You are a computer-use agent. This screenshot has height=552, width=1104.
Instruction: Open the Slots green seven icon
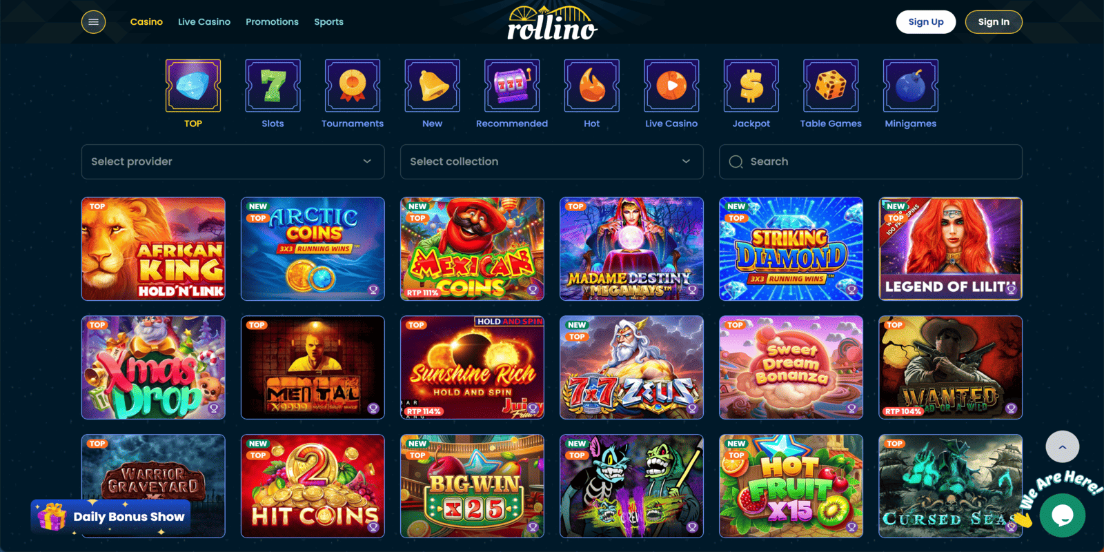pos(273,86)
